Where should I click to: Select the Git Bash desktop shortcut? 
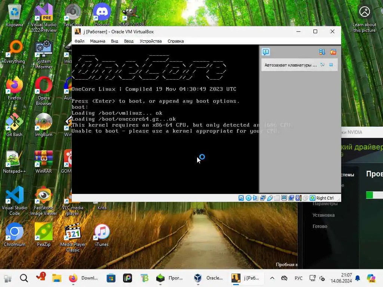coord(15,125)
